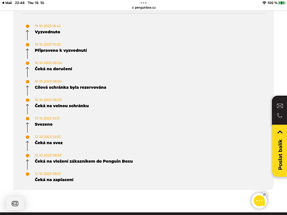Select the Čeká na svoz status text
This screenshot has width=287, height=215.
pyautogui.click(x=49, y=143)
